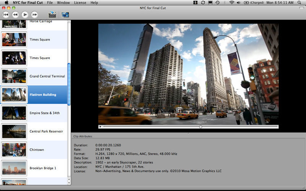Select the Empire State & 34th clip

coord(34,113)
